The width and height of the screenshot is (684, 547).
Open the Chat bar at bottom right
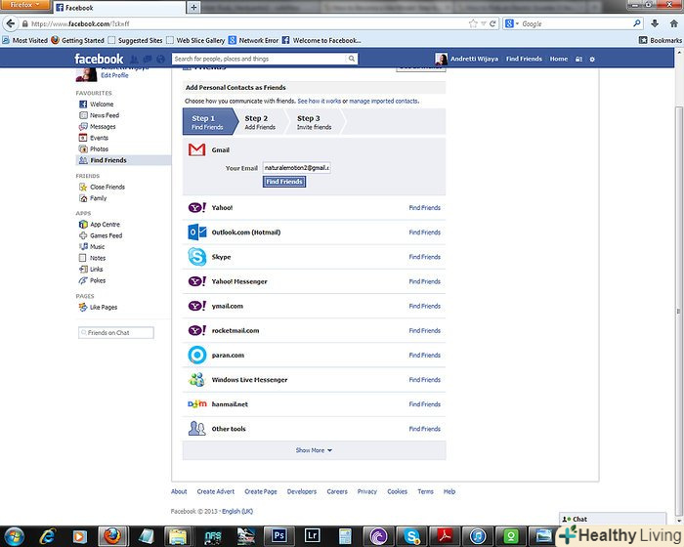click(613, 519)
